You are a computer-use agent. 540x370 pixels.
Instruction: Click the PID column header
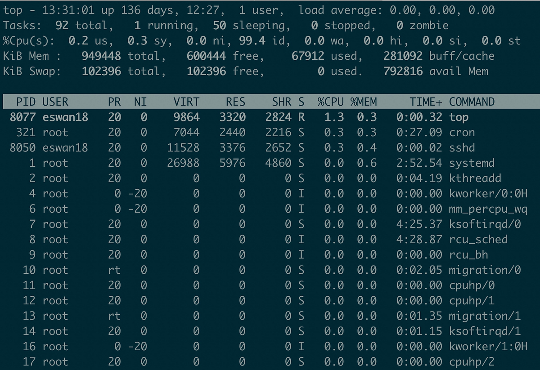coord(26,102)
